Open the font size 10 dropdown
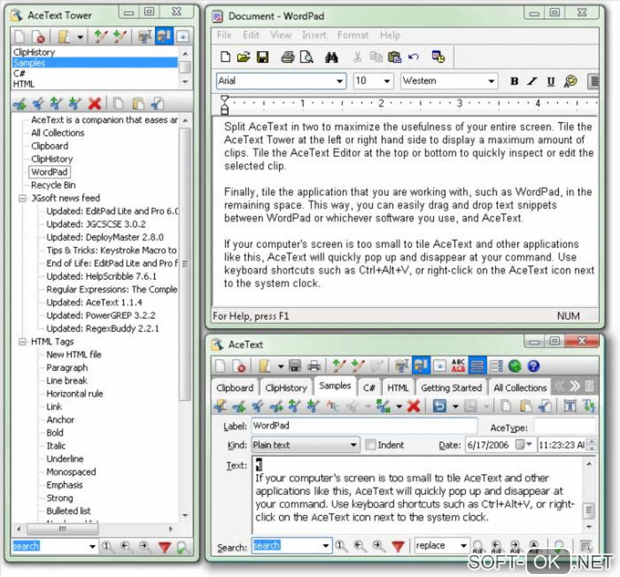This screenshot has height=577, width=620. click(387, 81)
